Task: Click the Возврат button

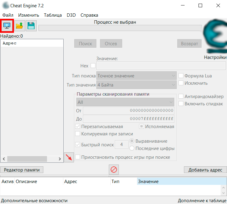Action: pos(189,43)
